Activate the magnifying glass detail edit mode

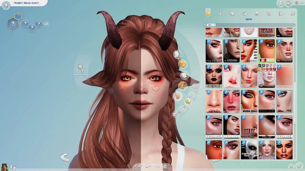point(81,68)
